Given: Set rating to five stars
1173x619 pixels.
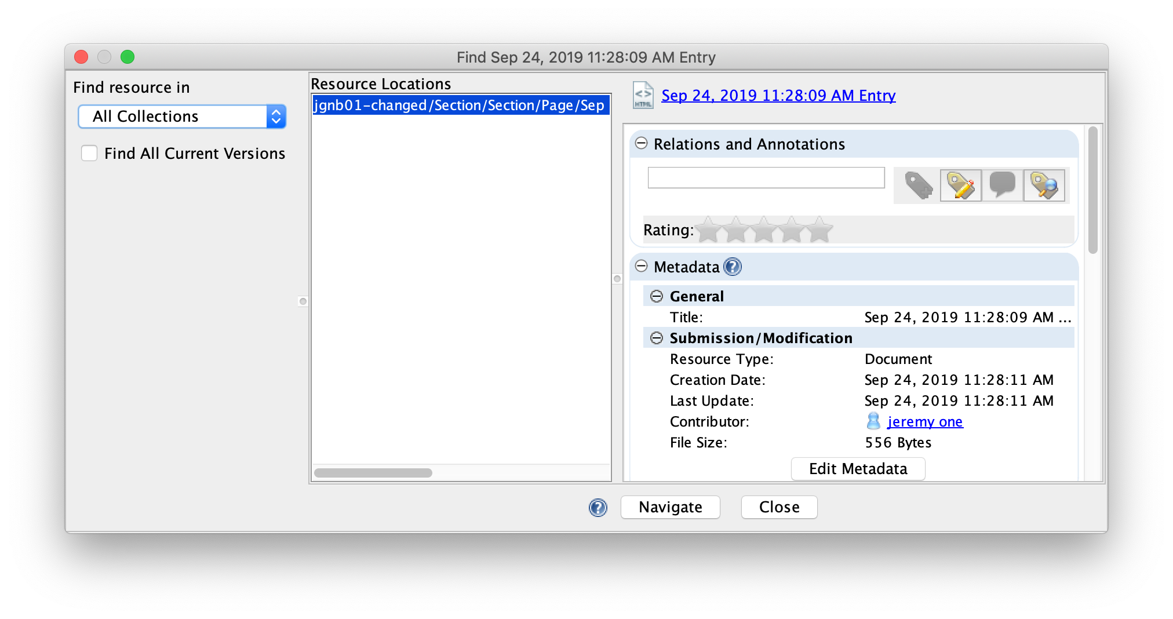Looking at the screenshot, I should tap(819, 230).
